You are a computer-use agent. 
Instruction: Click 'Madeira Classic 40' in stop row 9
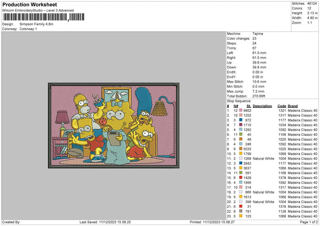point(302,149)
